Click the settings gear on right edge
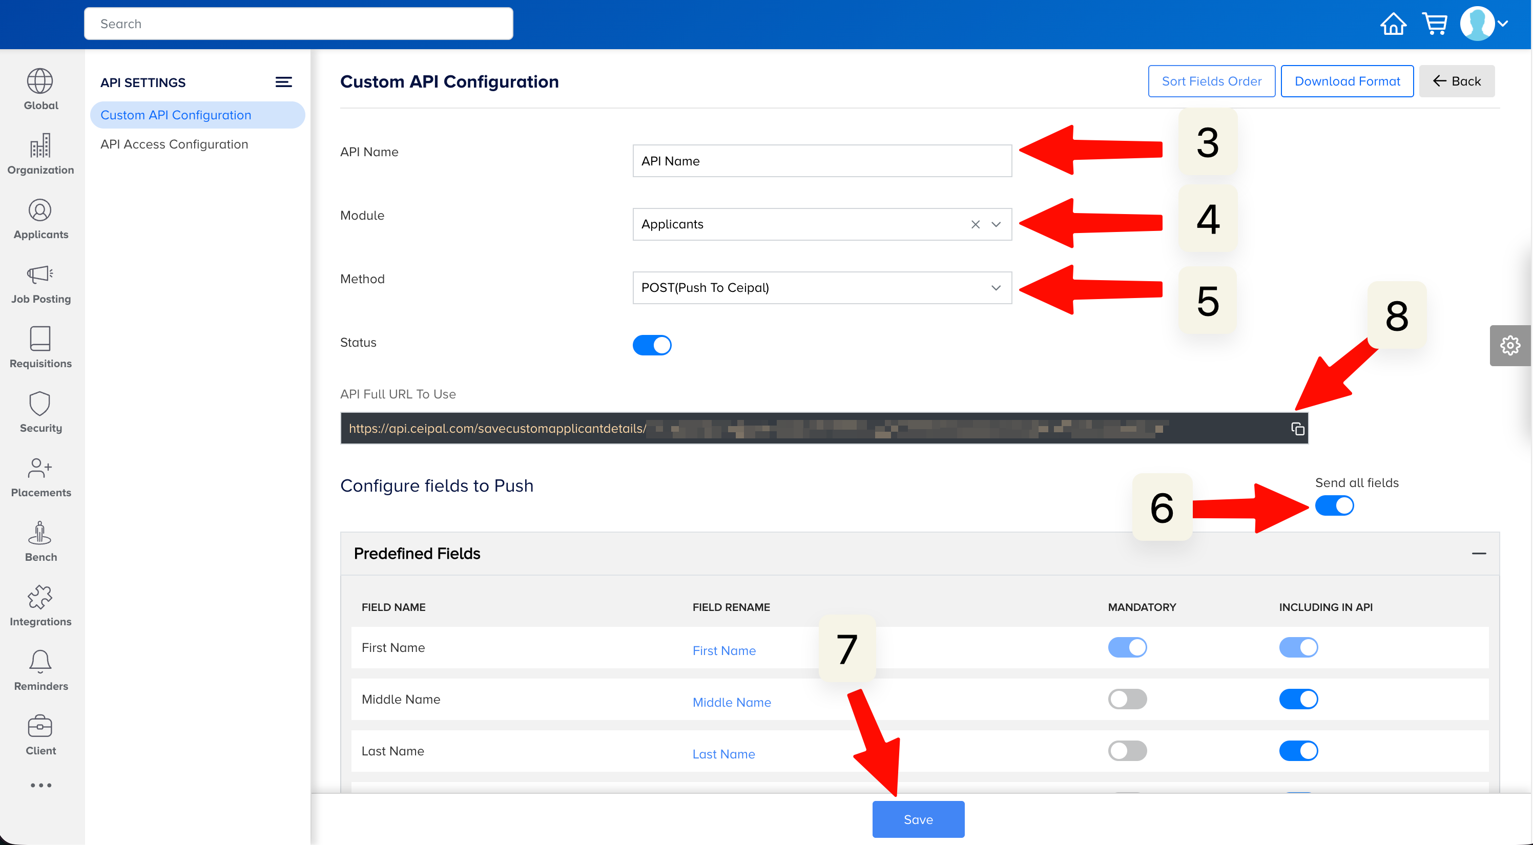 point(1510,346)
